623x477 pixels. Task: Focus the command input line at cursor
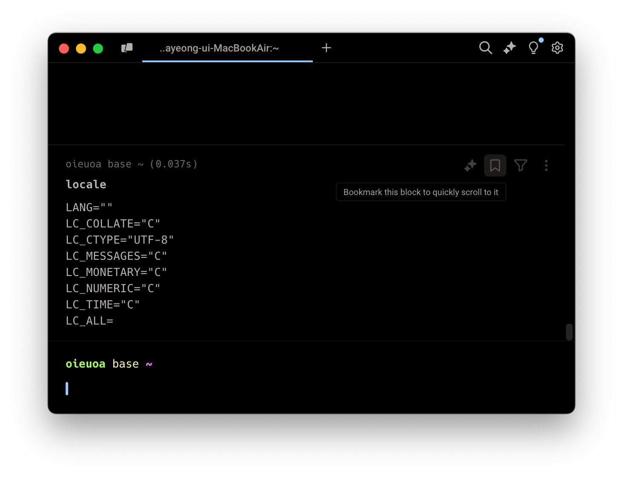click(x=256, y=389)
